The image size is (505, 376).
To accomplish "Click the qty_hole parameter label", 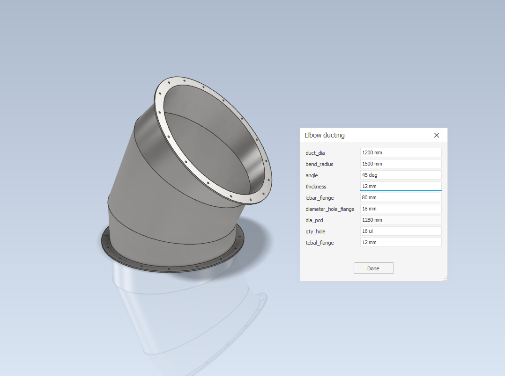I will (315, 232).
